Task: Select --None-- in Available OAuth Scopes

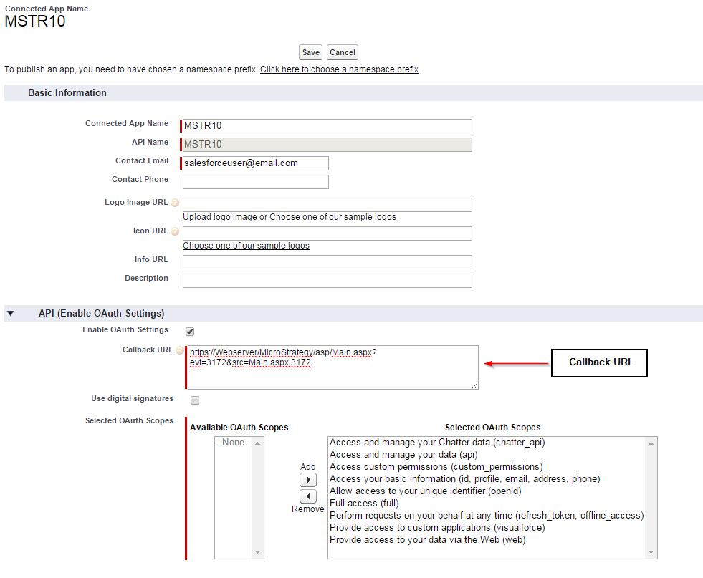Action: coord(233,443)
